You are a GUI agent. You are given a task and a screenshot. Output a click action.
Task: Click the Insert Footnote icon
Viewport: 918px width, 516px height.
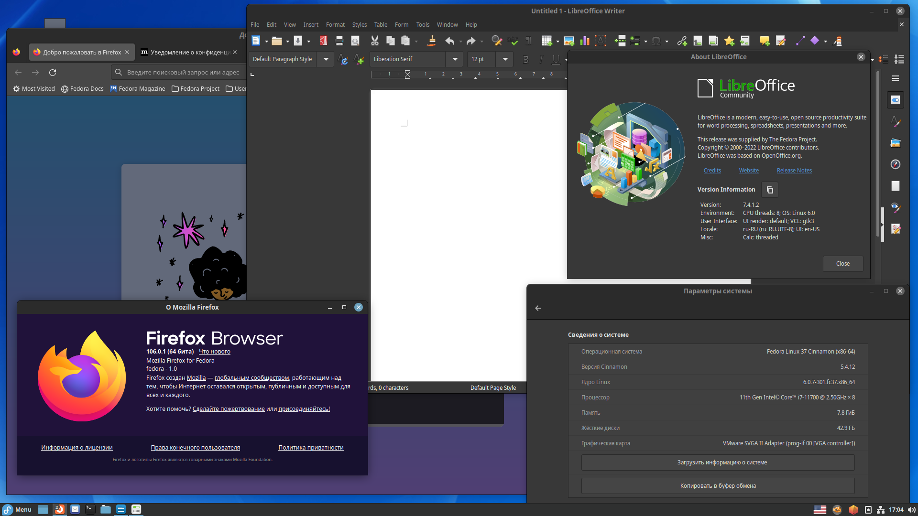click(x=698, y=41)
